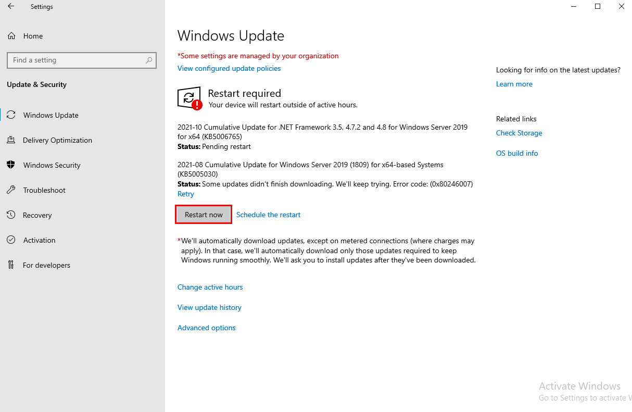Minimize the Settings window
Image resolution: width=632 pixels, height=412 pixels.
[x=574, y=7]
